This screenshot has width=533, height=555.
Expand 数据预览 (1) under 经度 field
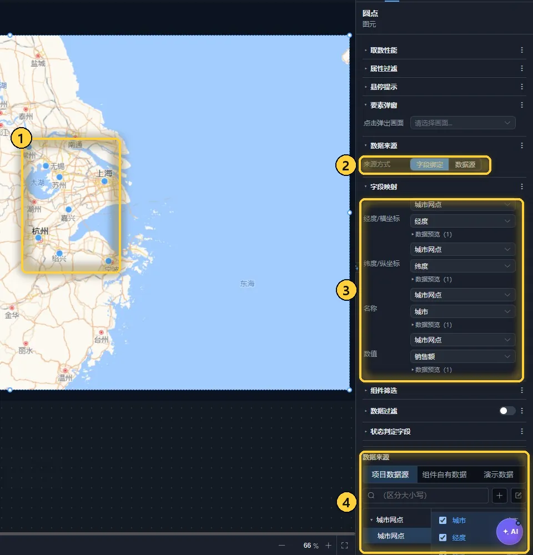(432, 234)
